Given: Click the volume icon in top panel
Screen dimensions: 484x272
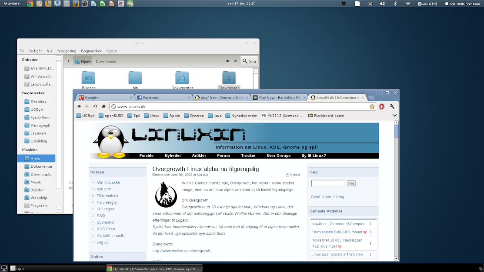Looking at the screenshot, I should [x=382, y=4].
